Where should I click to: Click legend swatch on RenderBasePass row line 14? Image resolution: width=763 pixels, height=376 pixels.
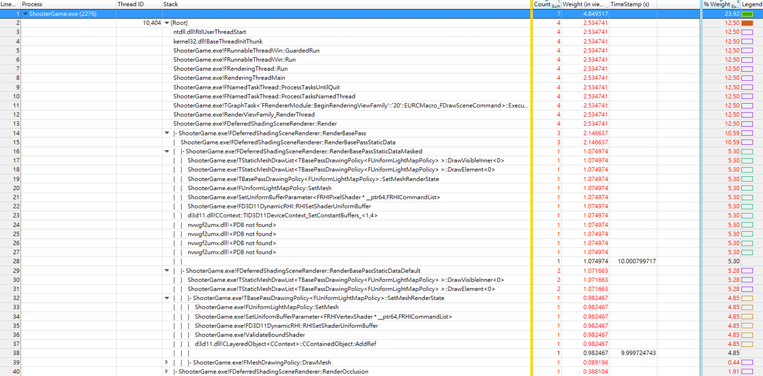[x=747, y=133]
